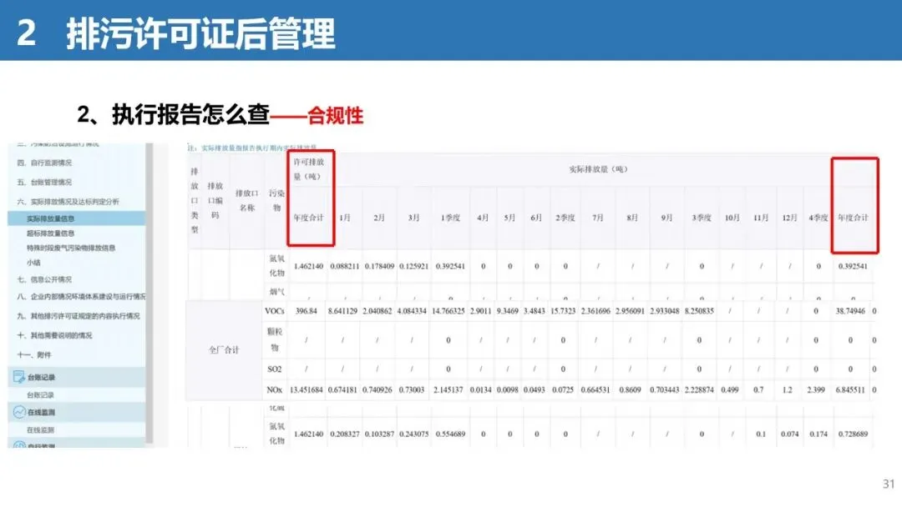Click the VOCs annual total 38.74946
The height and width of the screenshot is (507, 902).
pyautogui.click(x=850, y=311)
